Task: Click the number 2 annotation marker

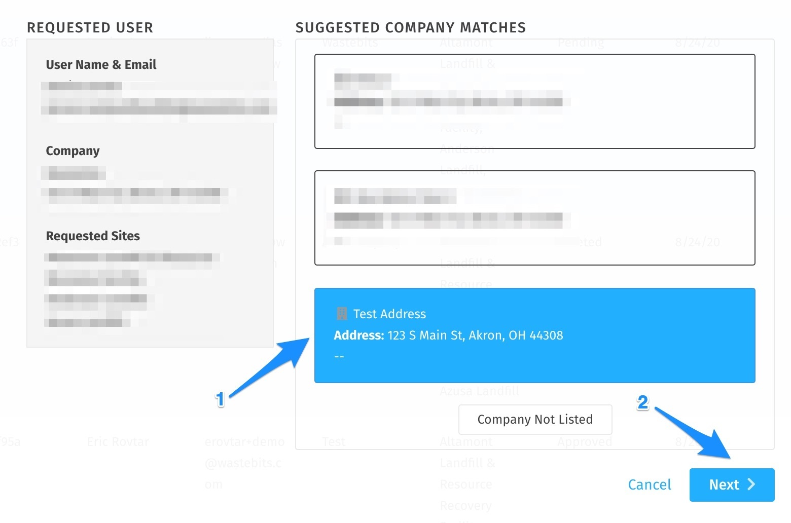Action: coord(642,402)
